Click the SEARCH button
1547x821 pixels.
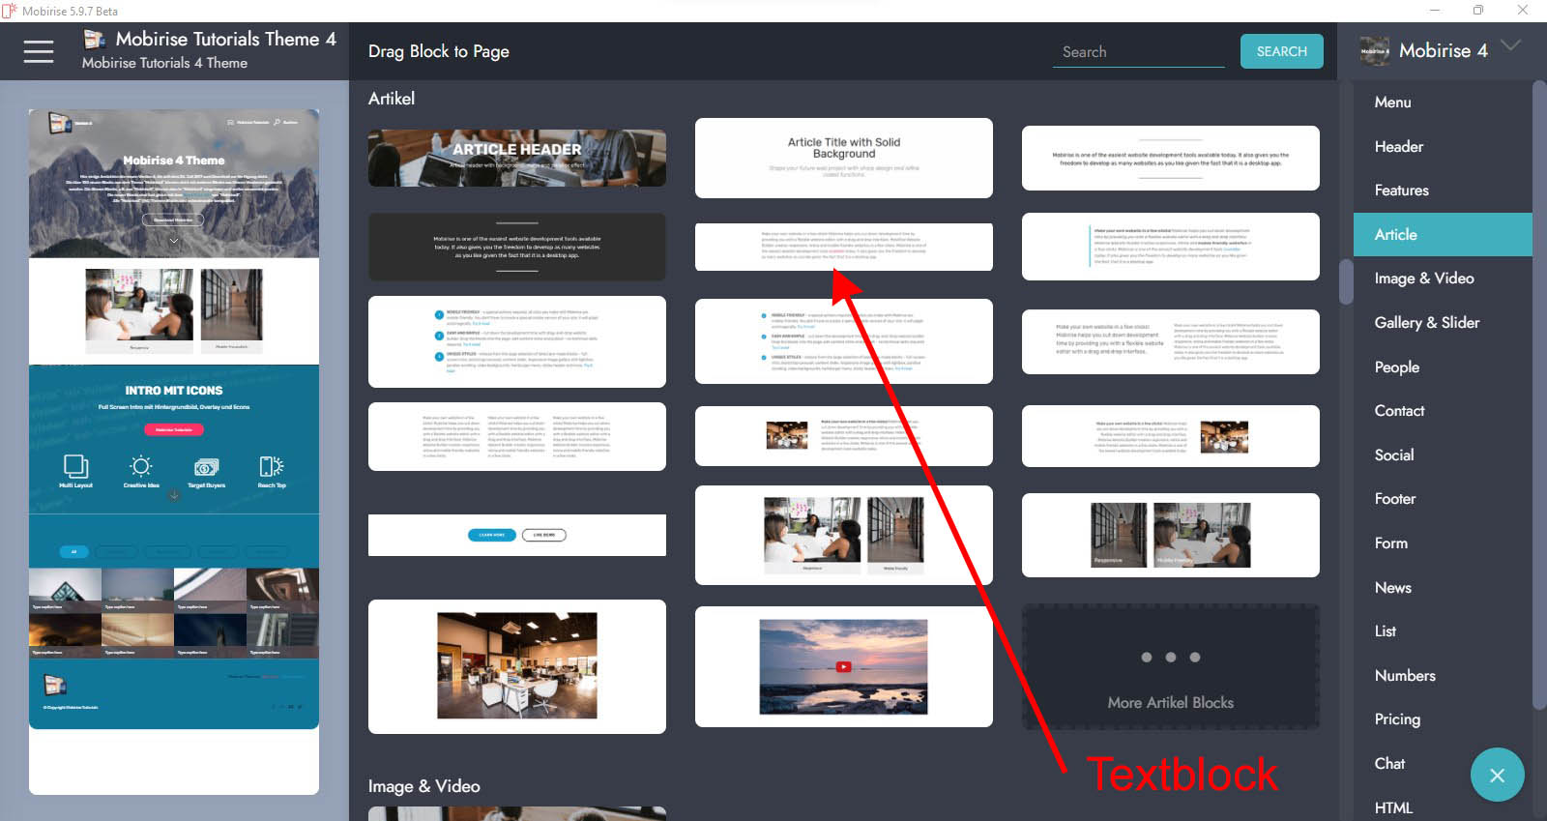[x=1281, y=51]
